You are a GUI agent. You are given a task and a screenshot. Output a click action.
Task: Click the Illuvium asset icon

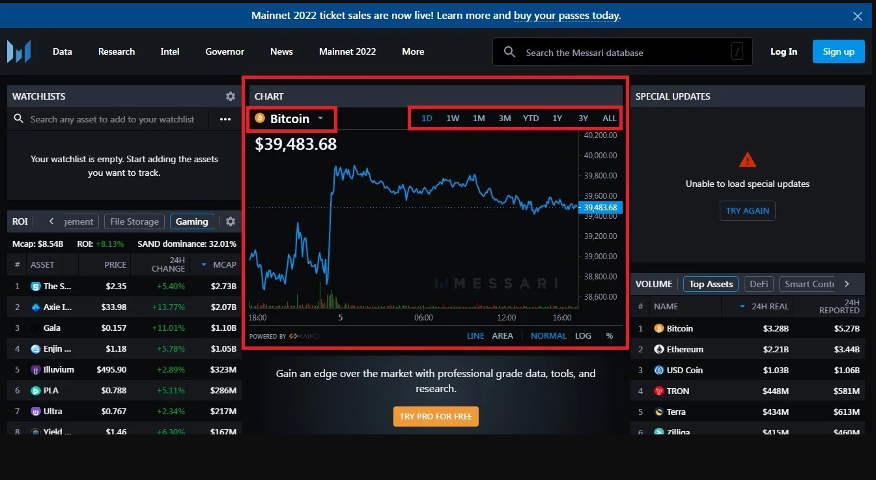pos(36,369)
